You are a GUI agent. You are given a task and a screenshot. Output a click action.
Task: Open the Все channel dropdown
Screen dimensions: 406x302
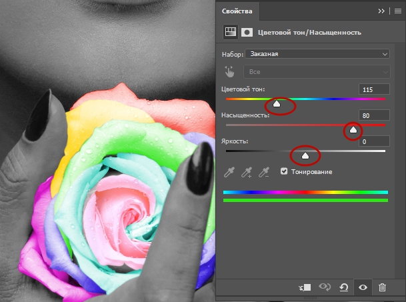pyautogui.click(x=317, y=72)
